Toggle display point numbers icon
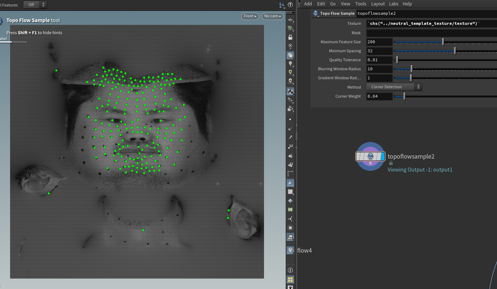 [x=290, y=146]
